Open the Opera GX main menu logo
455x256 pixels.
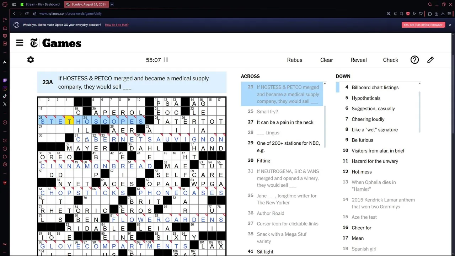(5, 4)
